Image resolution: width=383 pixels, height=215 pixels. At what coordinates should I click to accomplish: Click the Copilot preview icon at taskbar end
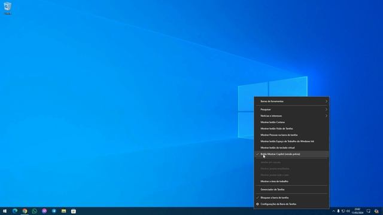point(376,211)
